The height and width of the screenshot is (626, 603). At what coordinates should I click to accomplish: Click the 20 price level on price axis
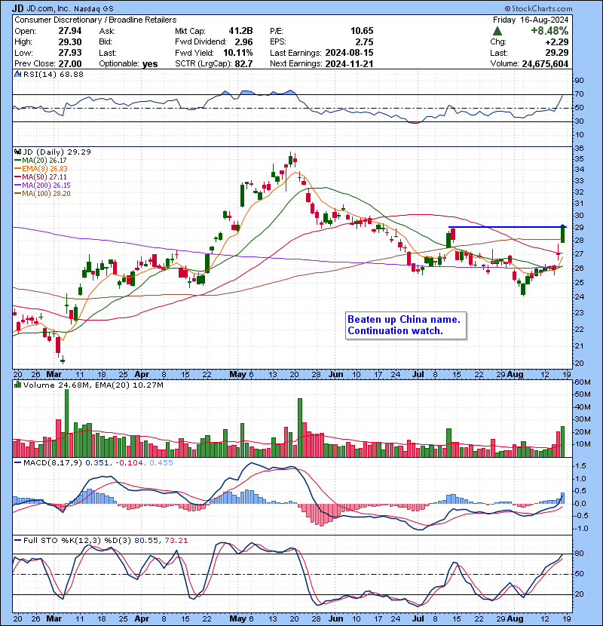click(x=579, y=364)
